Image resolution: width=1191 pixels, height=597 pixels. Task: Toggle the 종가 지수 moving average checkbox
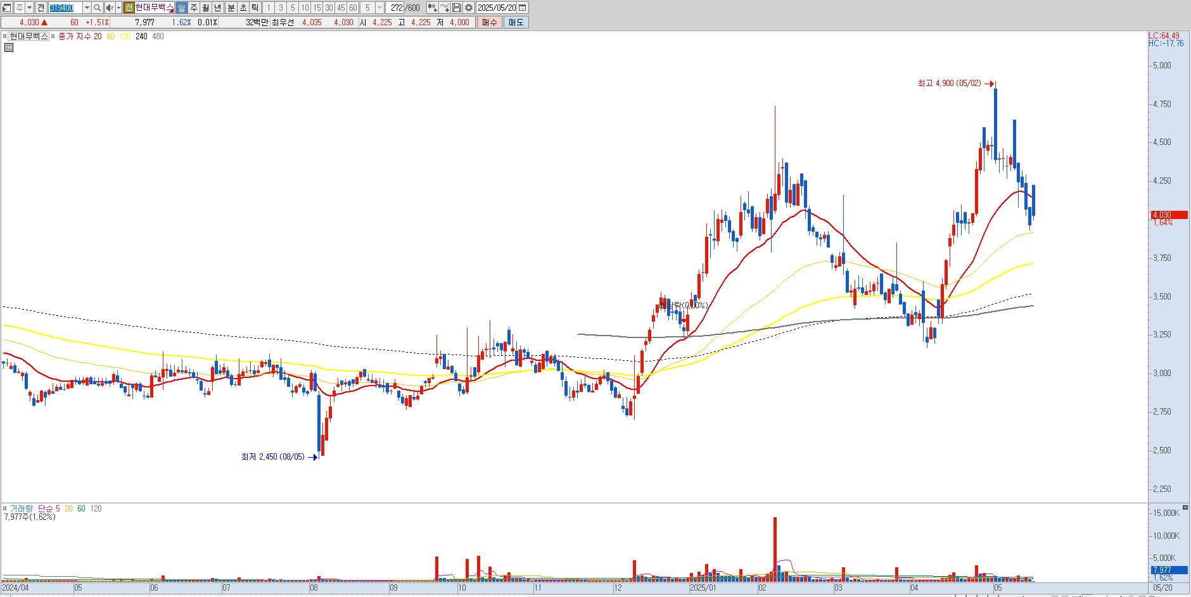[x=53, y=36]
